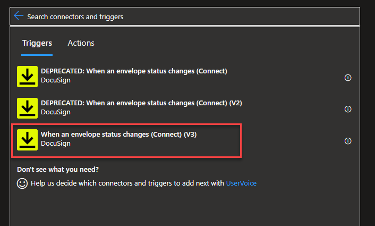
Task: Show info for first deprecated Connect trigger
Action: pos(348,78)
